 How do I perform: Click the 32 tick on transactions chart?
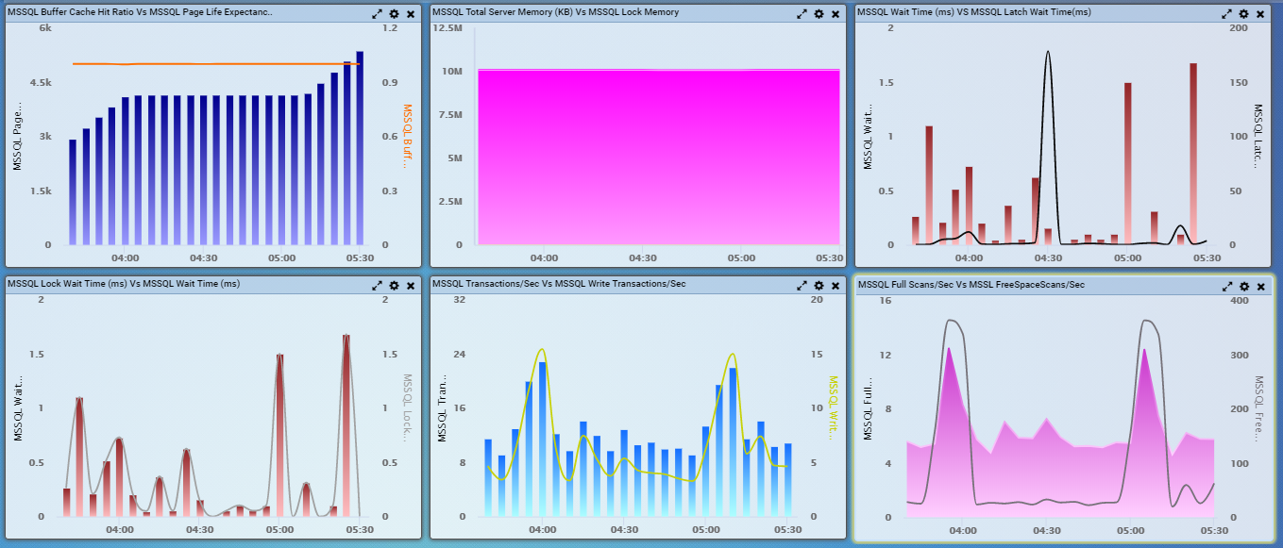pyautogui.click(x=462, y=300)
